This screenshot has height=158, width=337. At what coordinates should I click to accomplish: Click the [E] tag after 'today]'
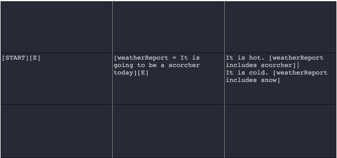[x=143, y=73]
